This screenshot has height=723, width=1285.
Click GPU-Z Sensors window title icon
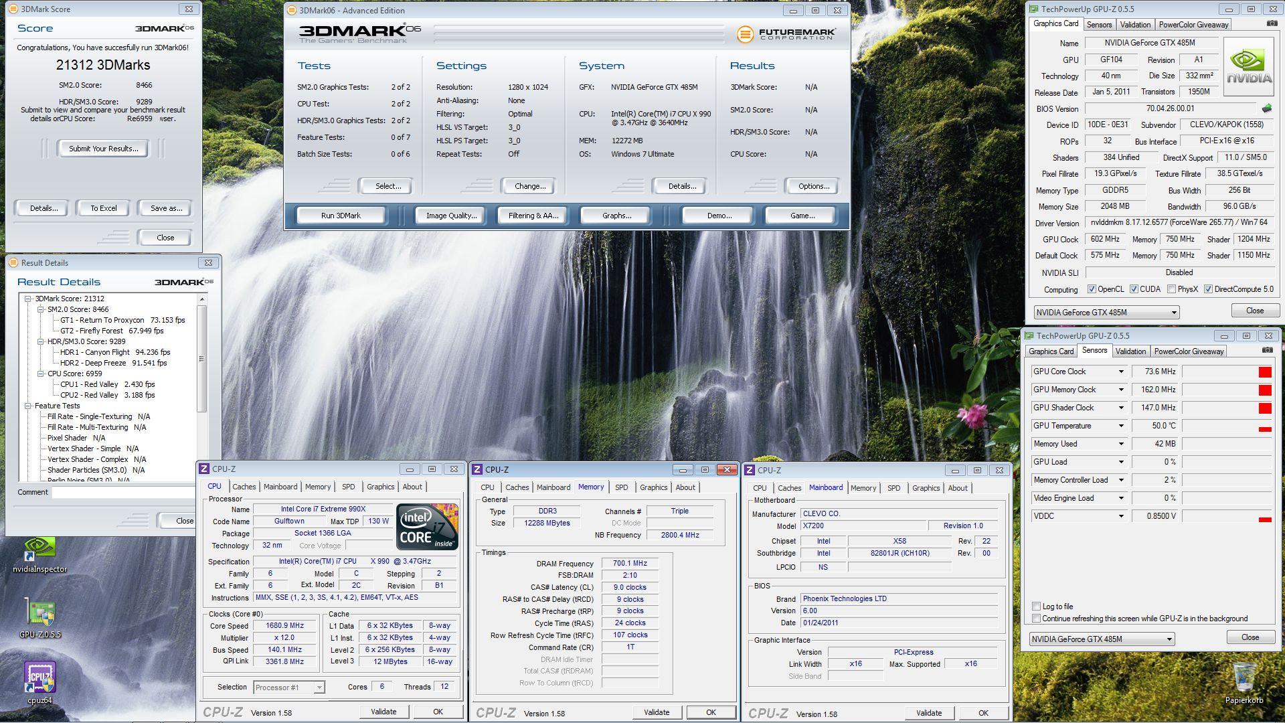click(x=1029, y=336)
